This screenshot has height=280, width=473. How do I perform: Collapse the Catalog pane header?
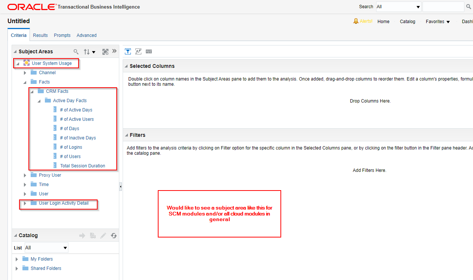15,236
